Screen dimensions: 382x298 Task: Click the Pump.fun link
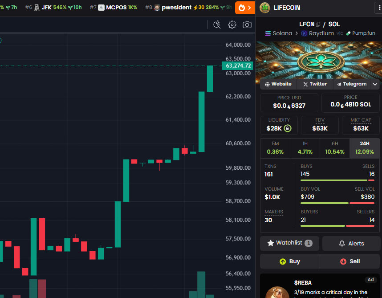pos(361,33)
